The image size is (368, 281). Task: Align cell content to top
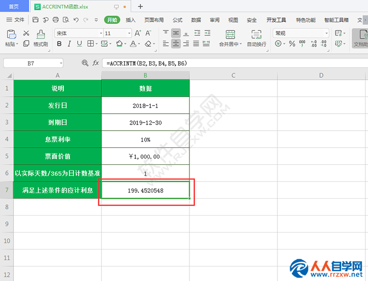(166, 33)
